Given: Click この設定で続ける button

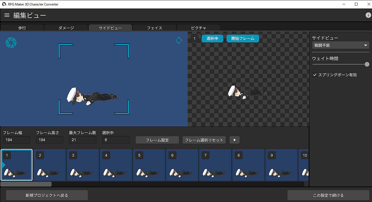Looking at the screenshot, I should [x=328, y=195].
